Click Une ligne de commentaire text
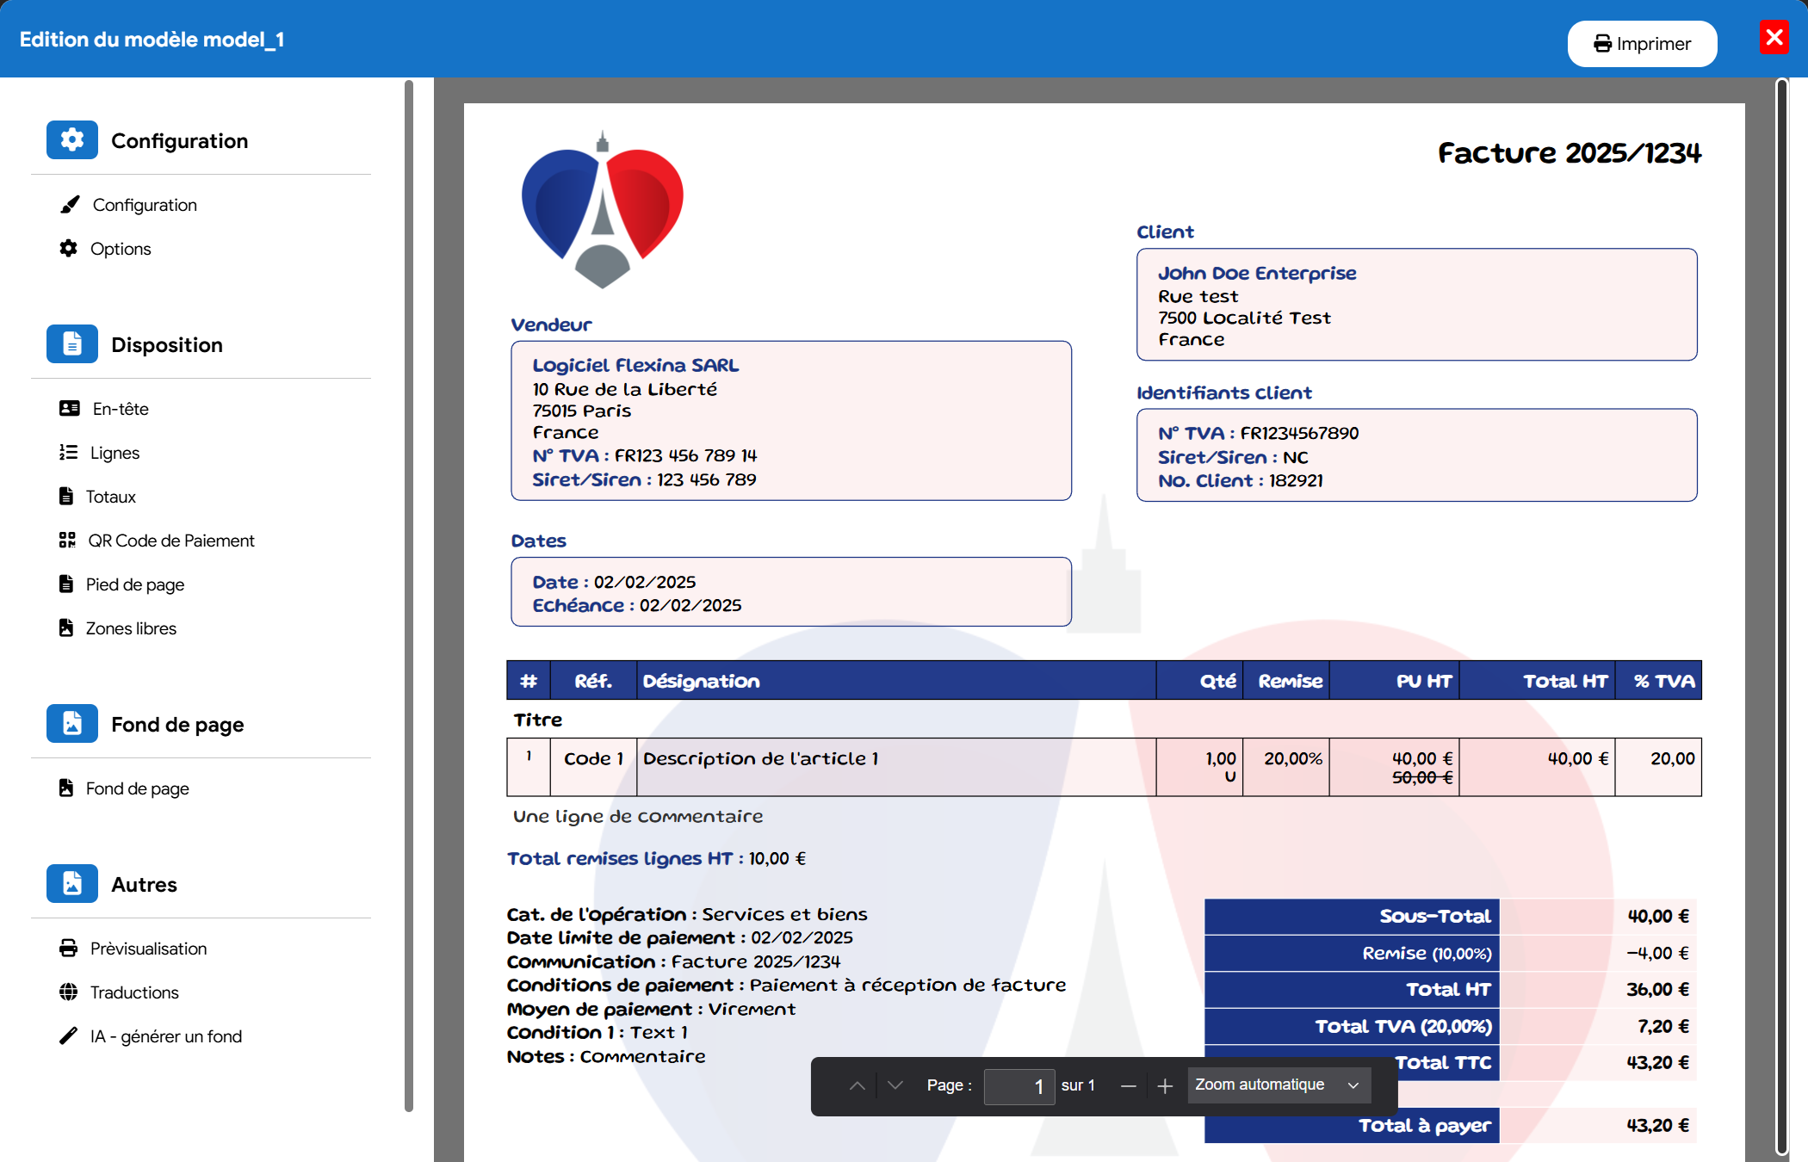 pyautogui.click(x=638, y=816)
